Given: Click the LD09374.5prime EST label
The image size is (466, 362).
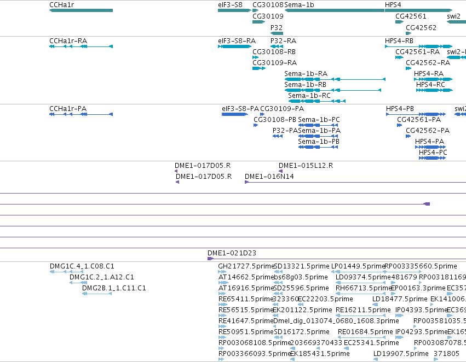Looking at the screenshot, I should click(x=363, y=277).
